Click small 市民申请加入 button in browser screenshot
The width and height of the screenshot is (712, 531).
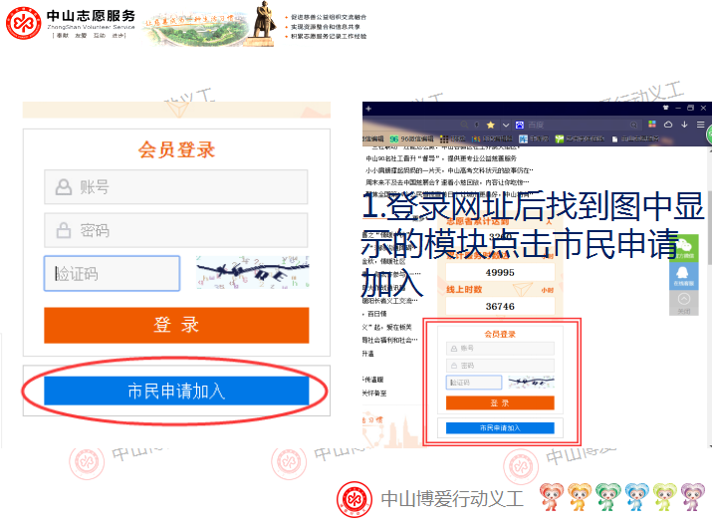[x=499, y=427]
